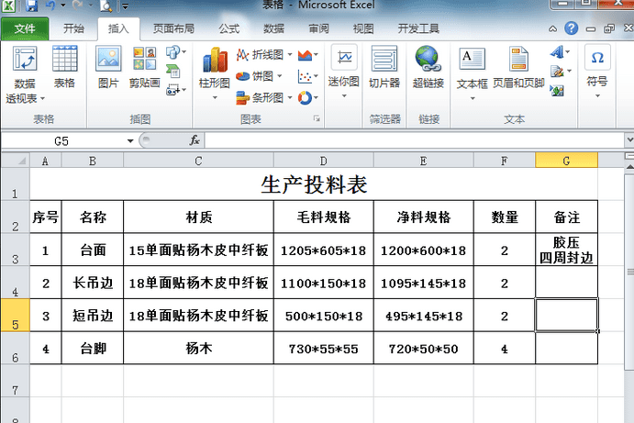Switch to Page Layout (页面布局) tab
634x423 pixels.
(x=173, y=28)
